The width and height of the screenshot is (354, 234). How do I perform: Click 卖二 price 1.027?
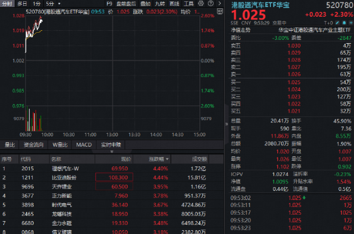coord(294,67)
